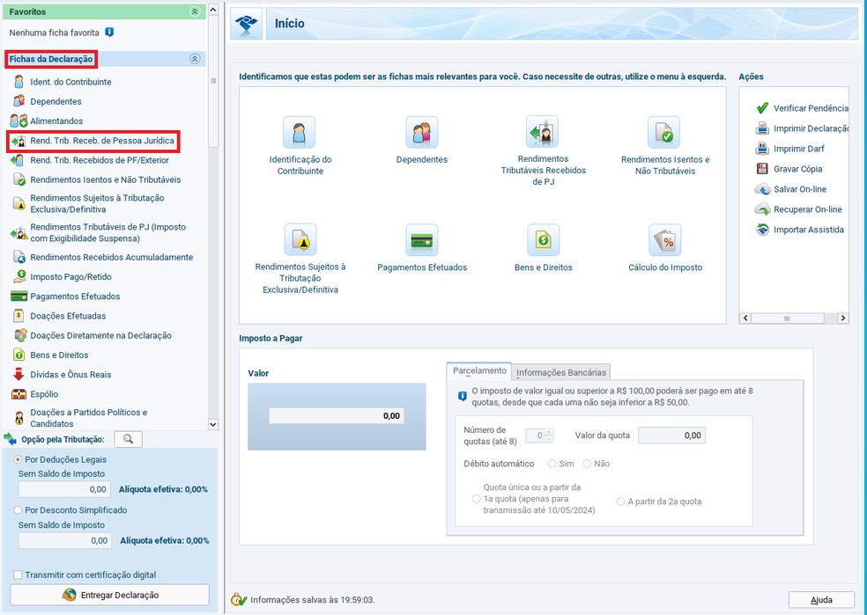Open the Cálculo do Imposto icon
867x615 pixels.
[664, 241]
